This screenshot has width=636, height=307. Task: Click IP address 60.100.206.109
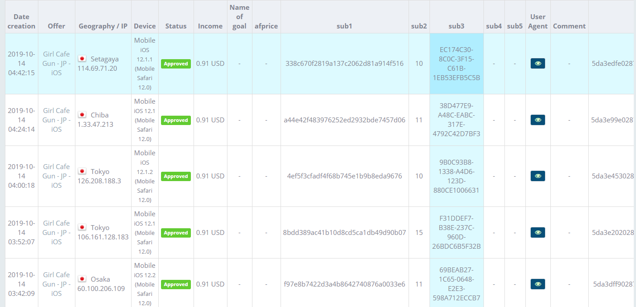(101, 289)
